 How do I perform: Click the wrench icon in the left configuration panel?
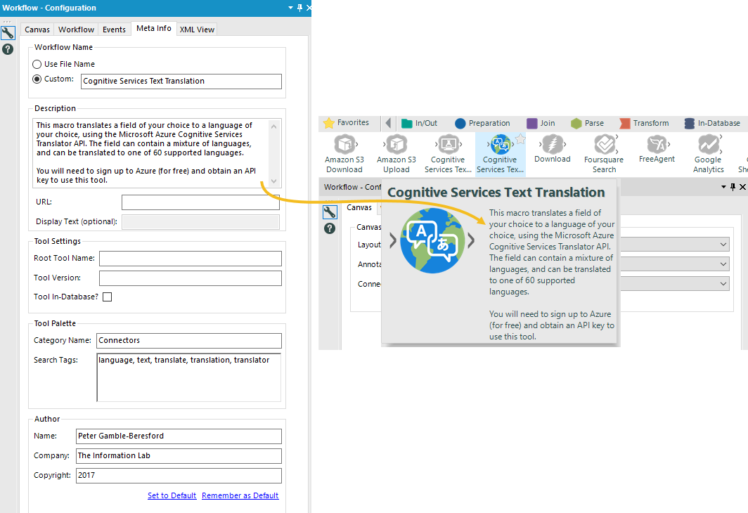8,33
